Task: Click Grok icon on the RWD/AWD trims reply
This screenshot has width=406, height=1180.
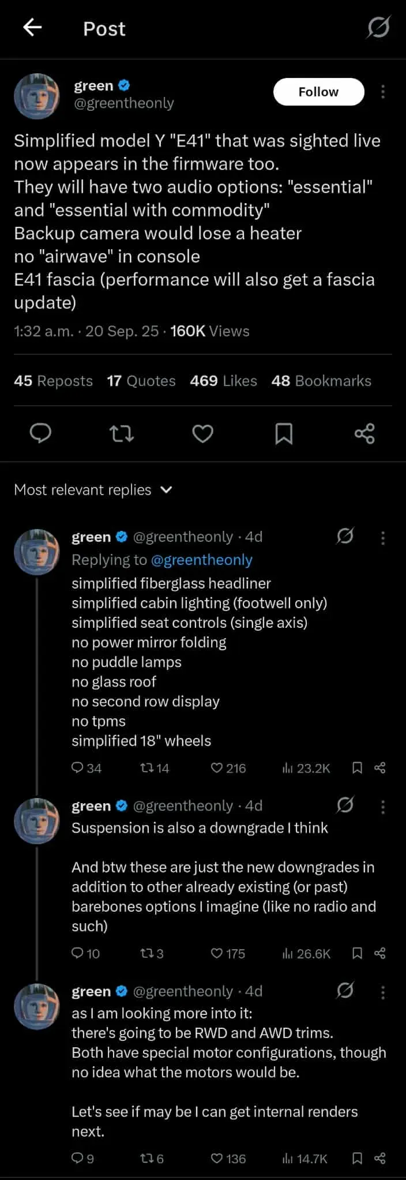Action: click(345, 991)
